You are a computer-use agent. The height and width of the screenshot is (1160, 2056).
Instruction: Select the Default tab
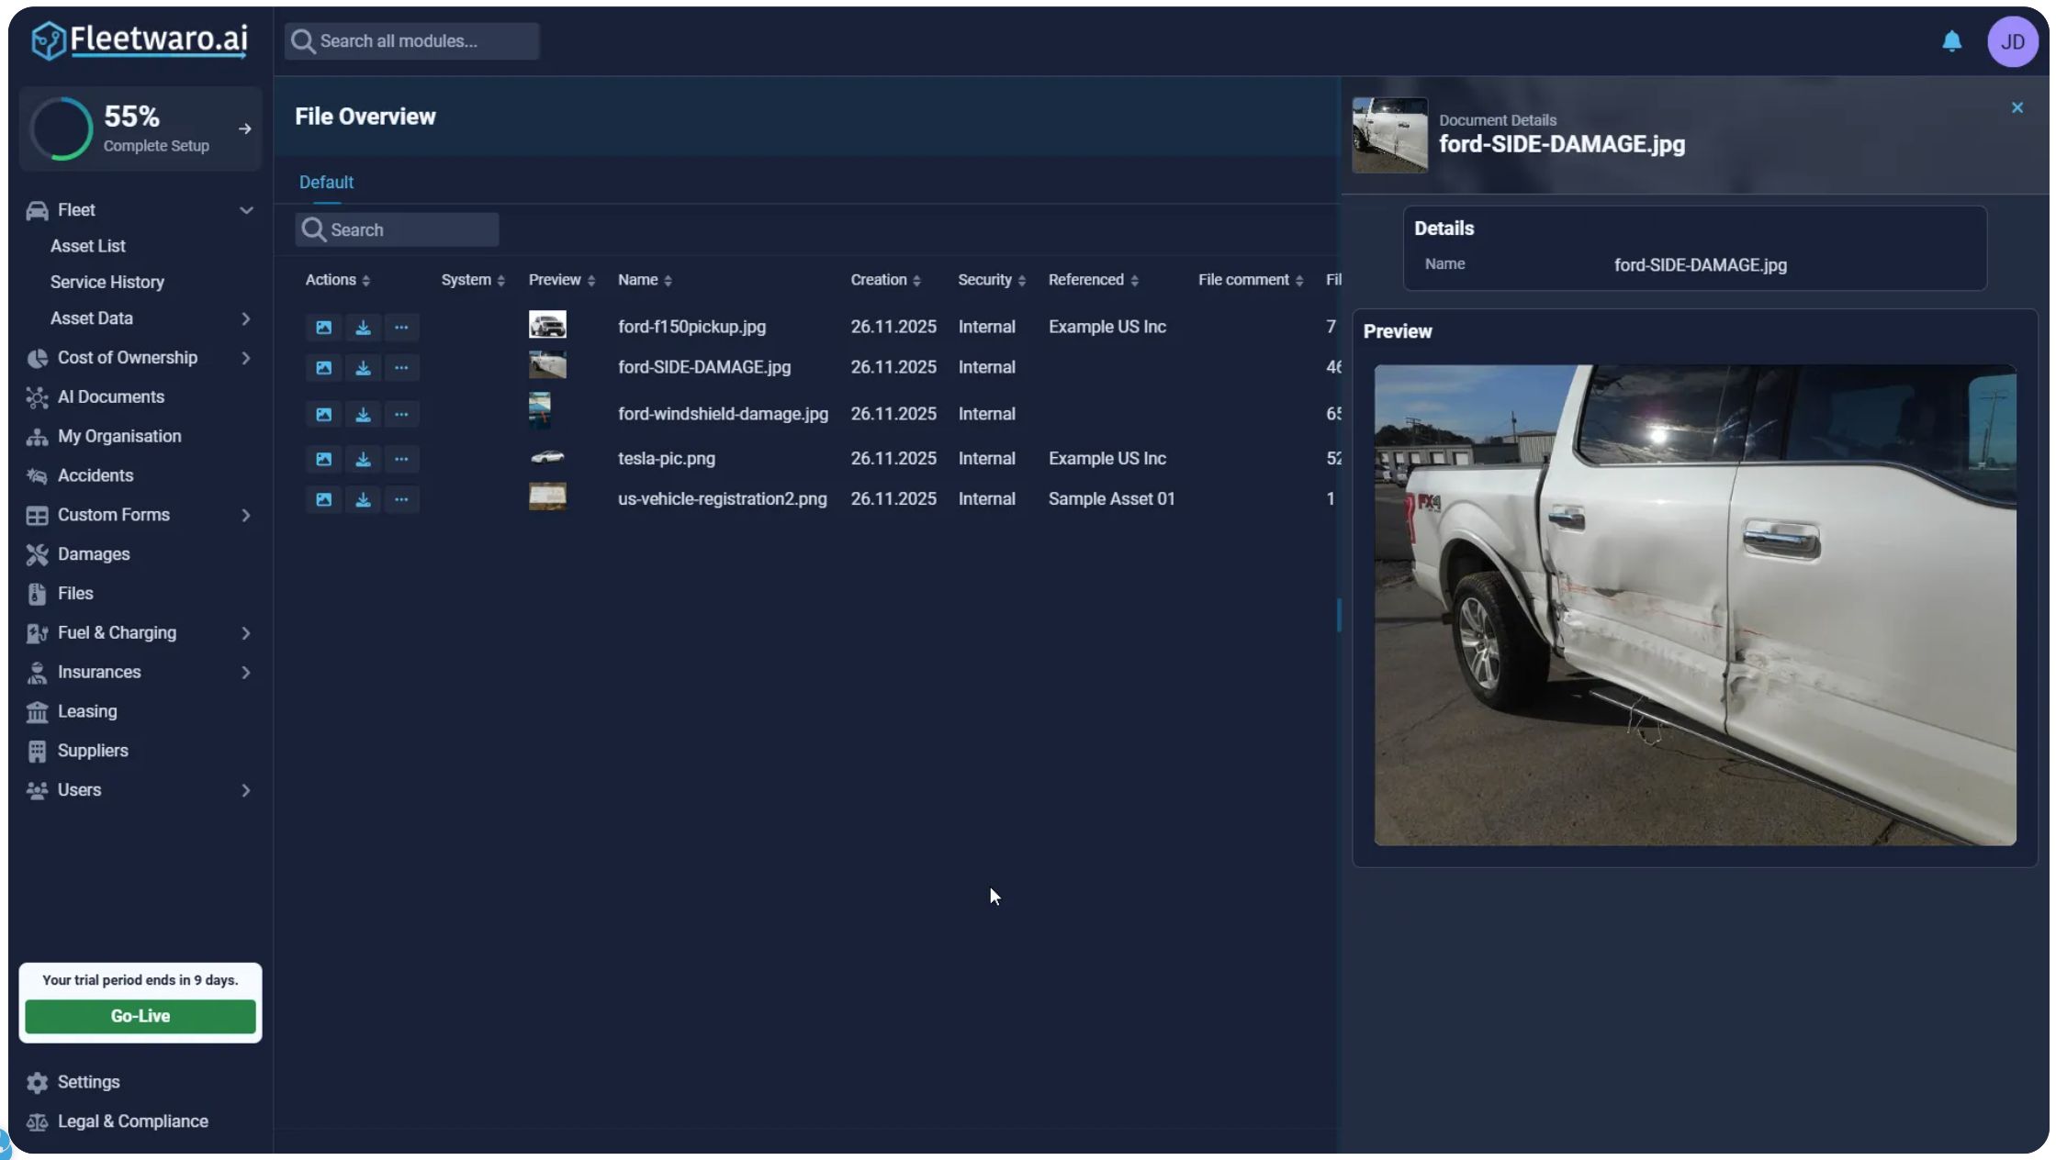pos(326,183)
